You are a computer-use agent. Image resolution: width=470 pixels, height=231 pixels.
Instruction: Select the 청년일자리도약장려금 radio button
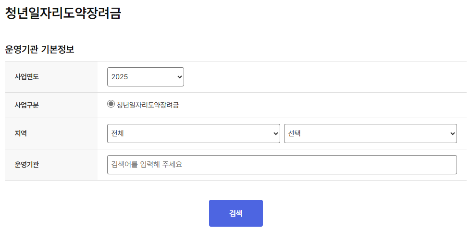111,104
